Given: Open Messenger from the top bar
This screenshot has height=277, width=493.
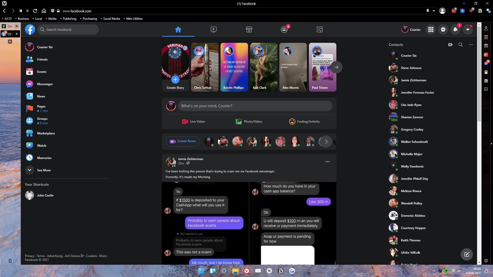Looking at the screenshot, I should coord(443,29).
